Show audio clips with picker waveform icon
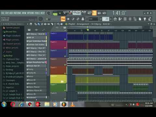The height and width of the screenshot is (117, 156). (36, 30)
